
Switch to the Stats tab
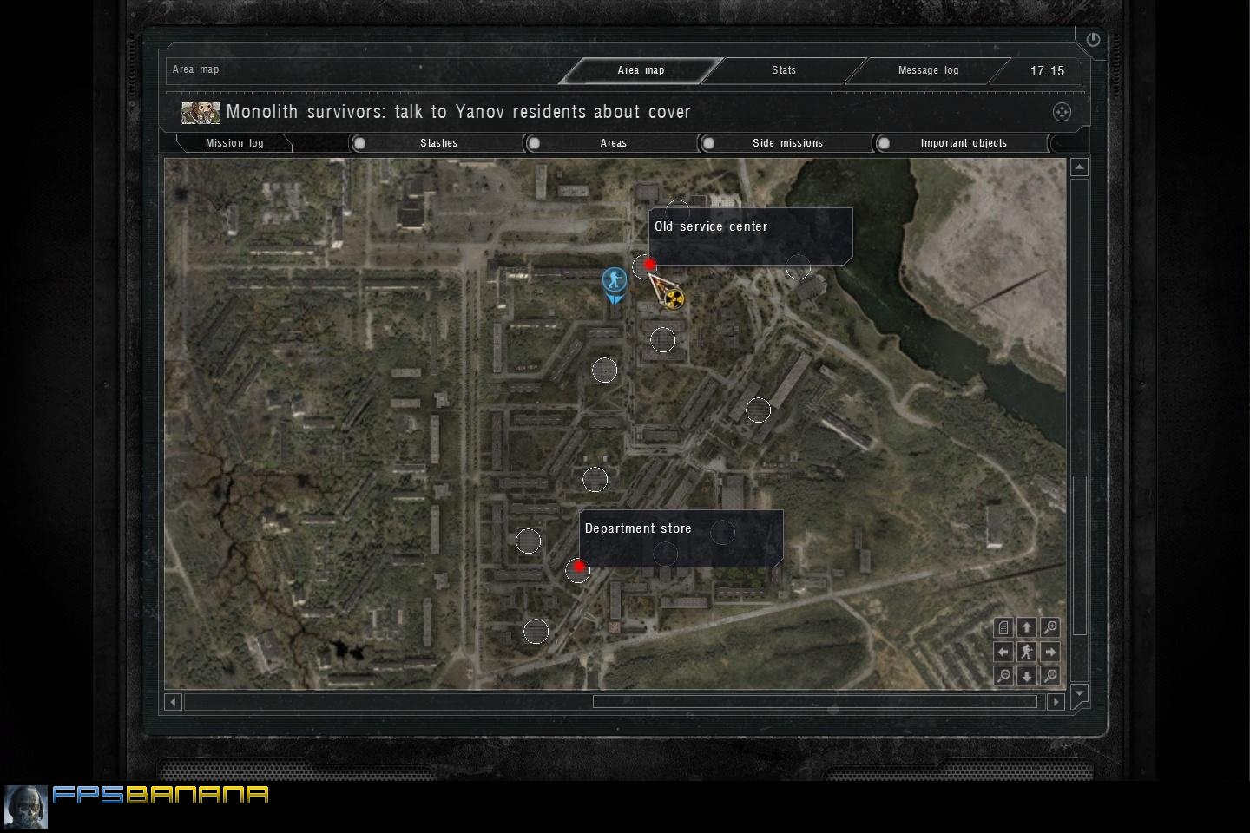[783, 70]
